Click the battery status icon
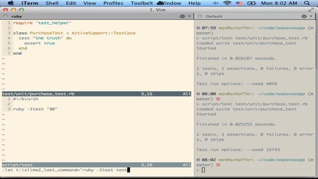318x179 pixels. [251, 3]
